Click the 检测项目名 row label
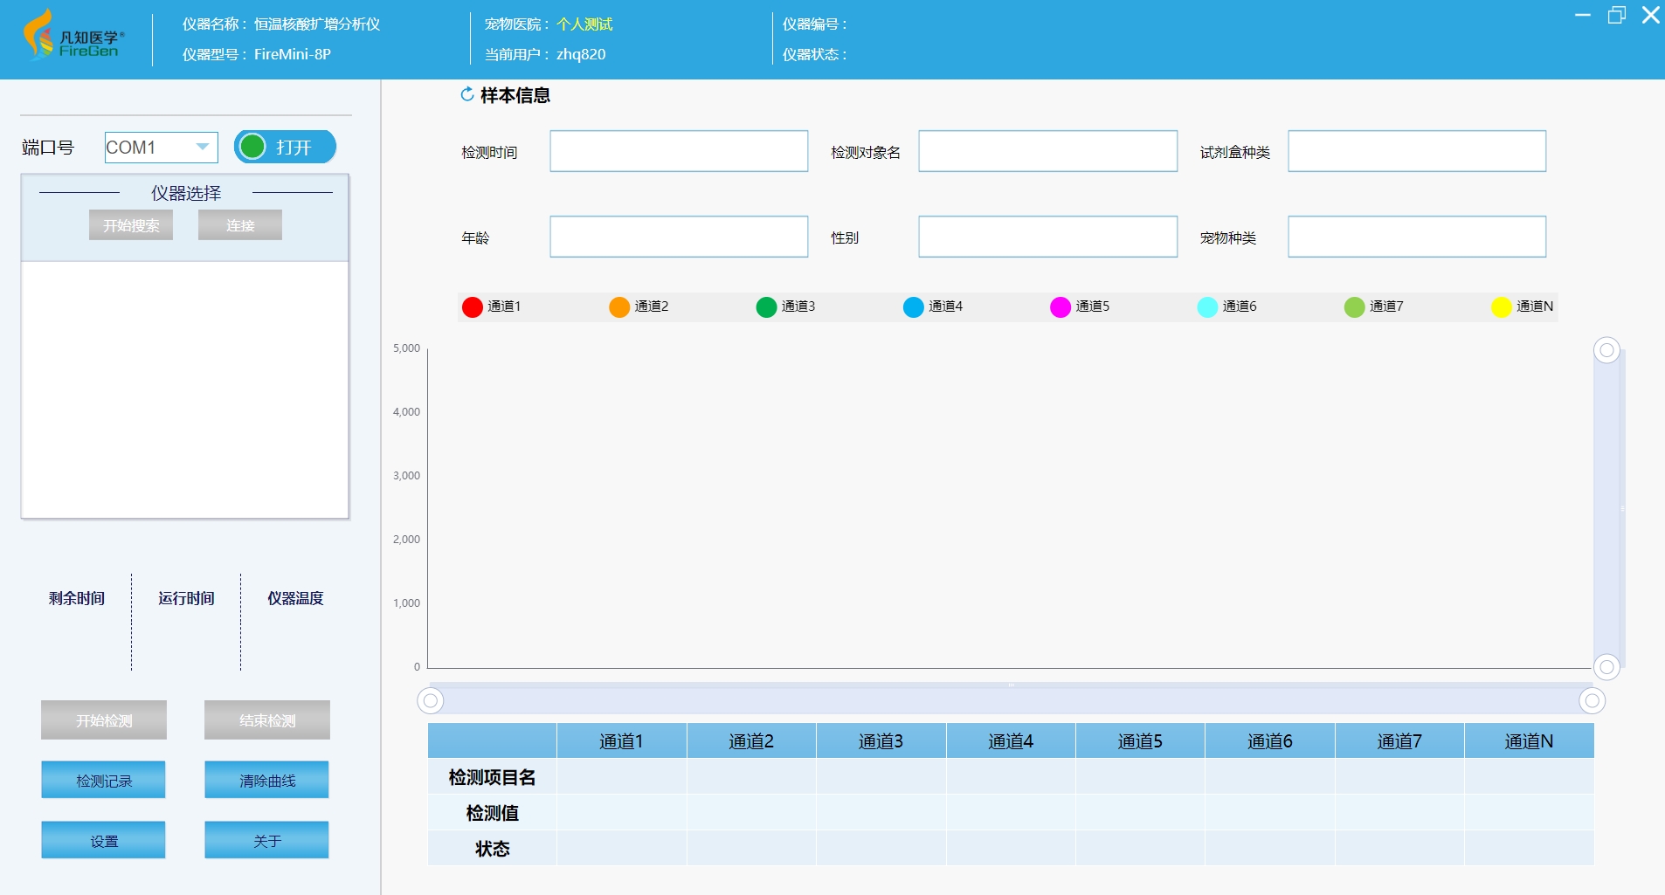This screenshot has height=895, width=1665. tap(492, 777)
